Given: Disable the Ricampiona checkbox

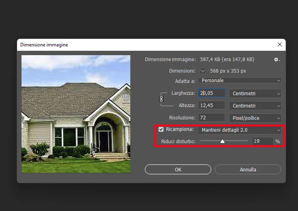Looking at the screenshot, I should coord(161,130).
